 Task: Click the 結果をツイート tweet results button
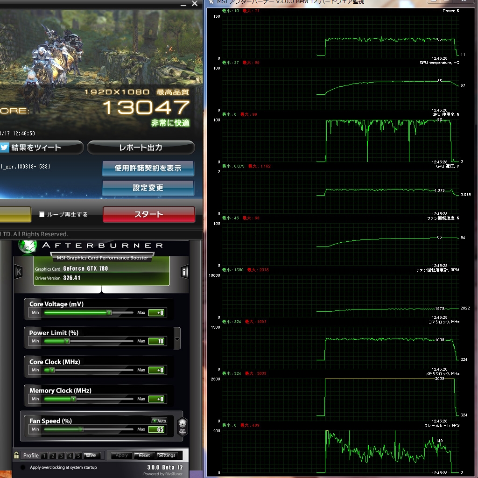click(x=41, y=148)
